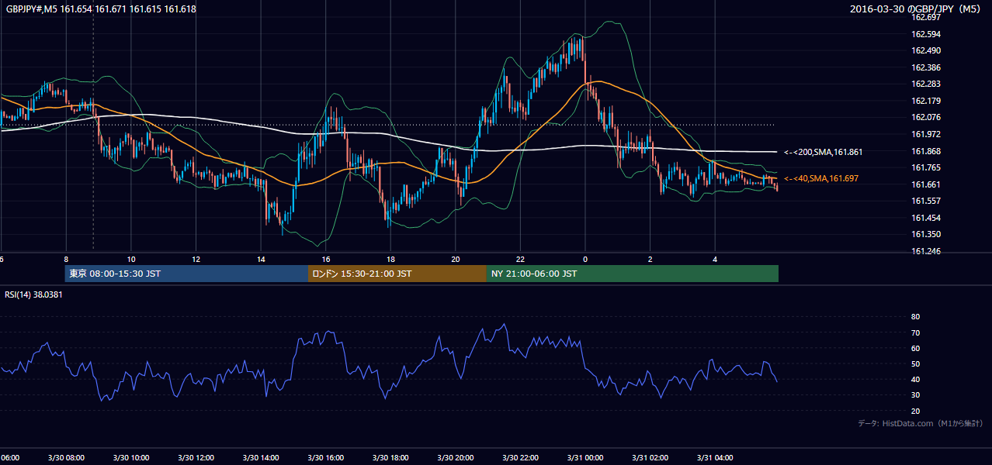Screen dimensions: 992x465
Task: Click the hour label 22 under the price chart
Action: [x=520, y=259]
